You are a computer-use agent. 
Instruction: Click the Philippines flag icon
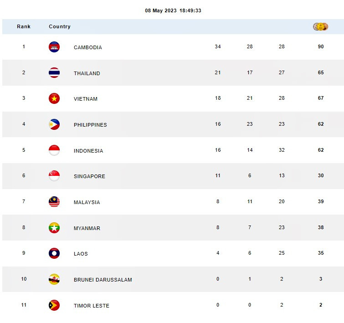54,124
